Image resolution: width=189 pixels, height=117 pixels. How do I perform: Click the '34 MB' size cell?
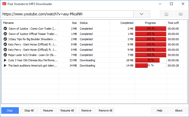(73, 66)
